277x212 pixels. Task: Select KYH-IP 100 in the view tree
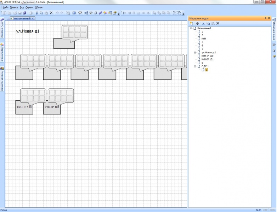(x=207, y=56)
